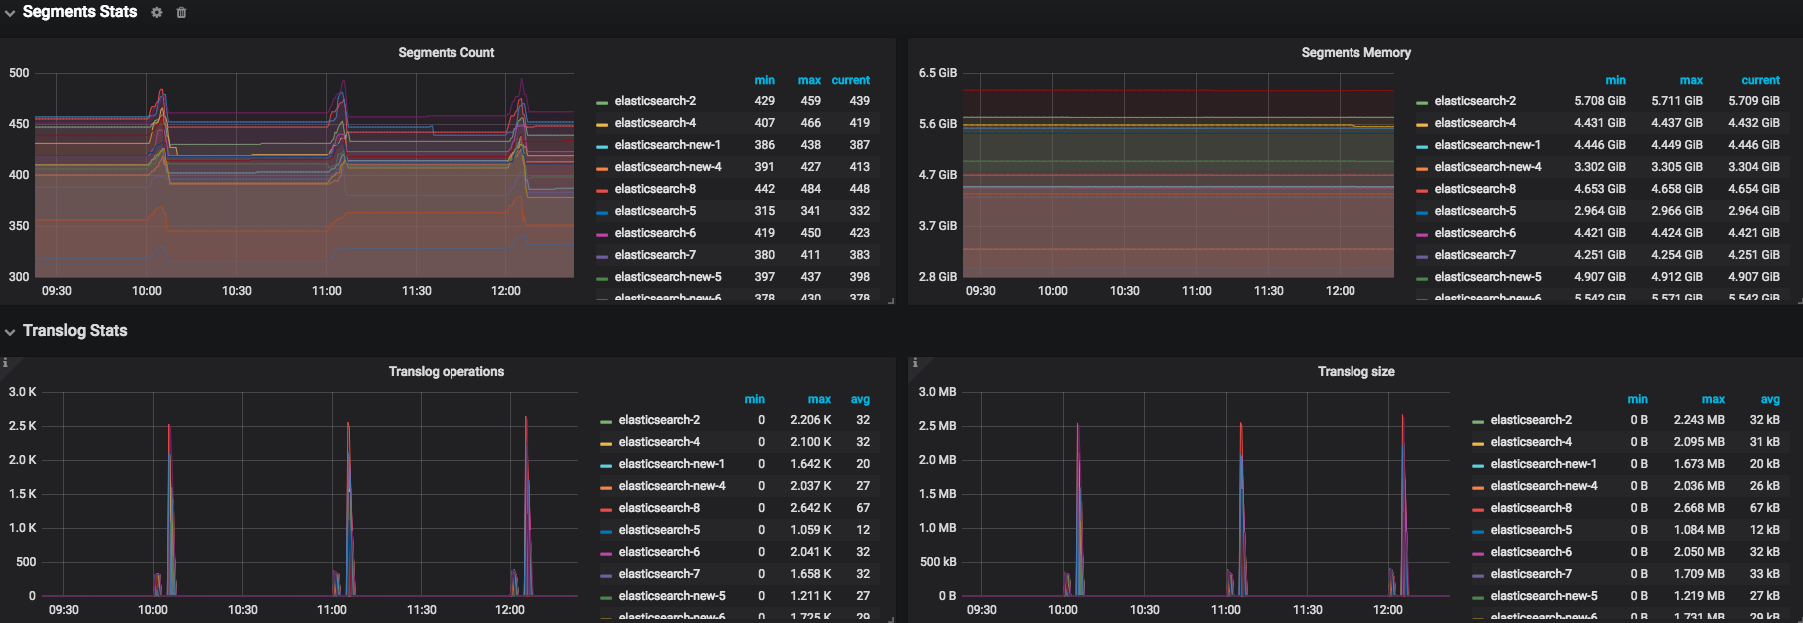Toggle elasticsearch-5 series in Segments Memory legend
Screen dimensions: 1803x623
(1475, 211)
